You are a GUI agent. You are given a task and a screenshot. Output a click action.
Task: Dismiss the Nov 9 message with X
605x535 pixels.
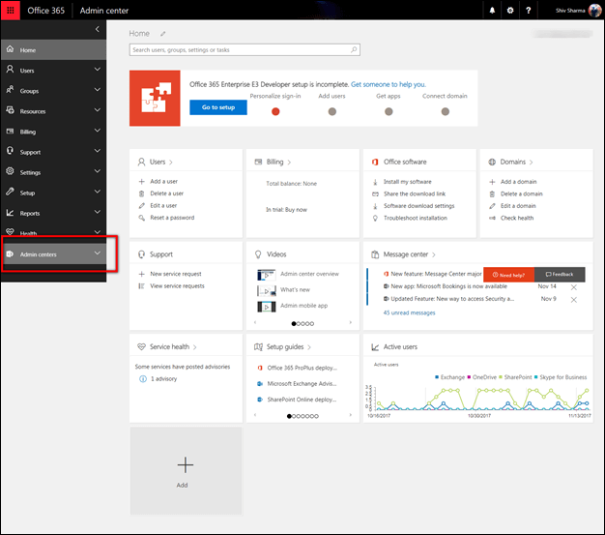[574, 300]
